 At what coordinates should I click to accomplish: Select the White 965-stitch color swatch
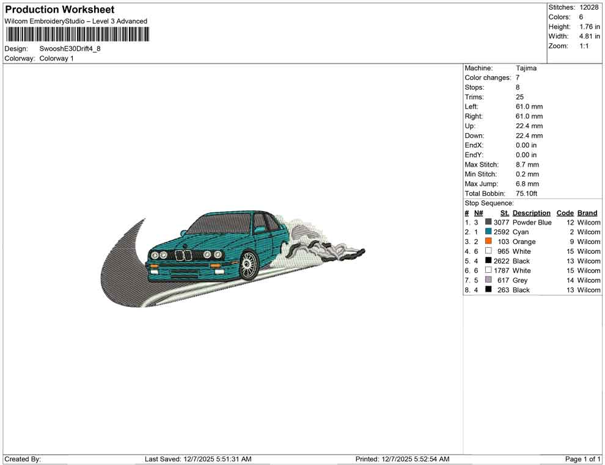click(488, 251)
